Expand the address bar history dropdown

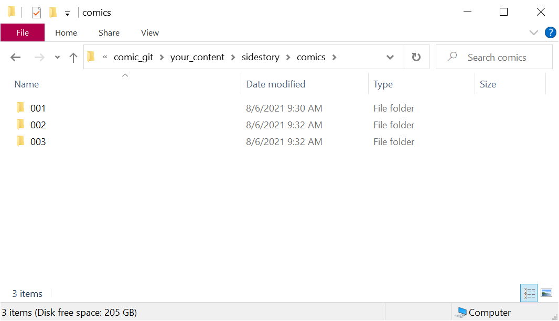390,58
